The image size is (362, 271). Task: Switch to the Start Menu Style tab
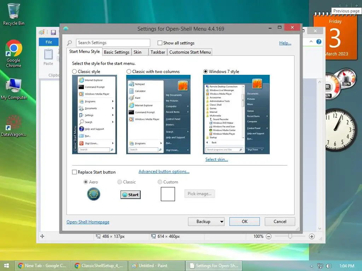84,52
